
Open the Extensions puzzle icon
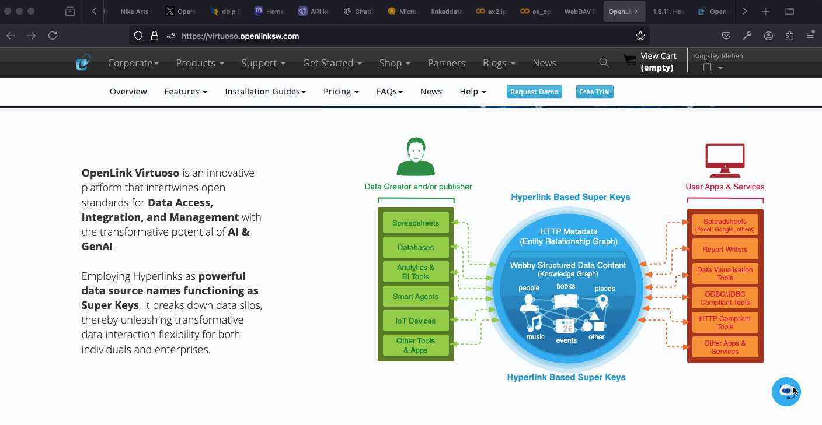point(789,36)
